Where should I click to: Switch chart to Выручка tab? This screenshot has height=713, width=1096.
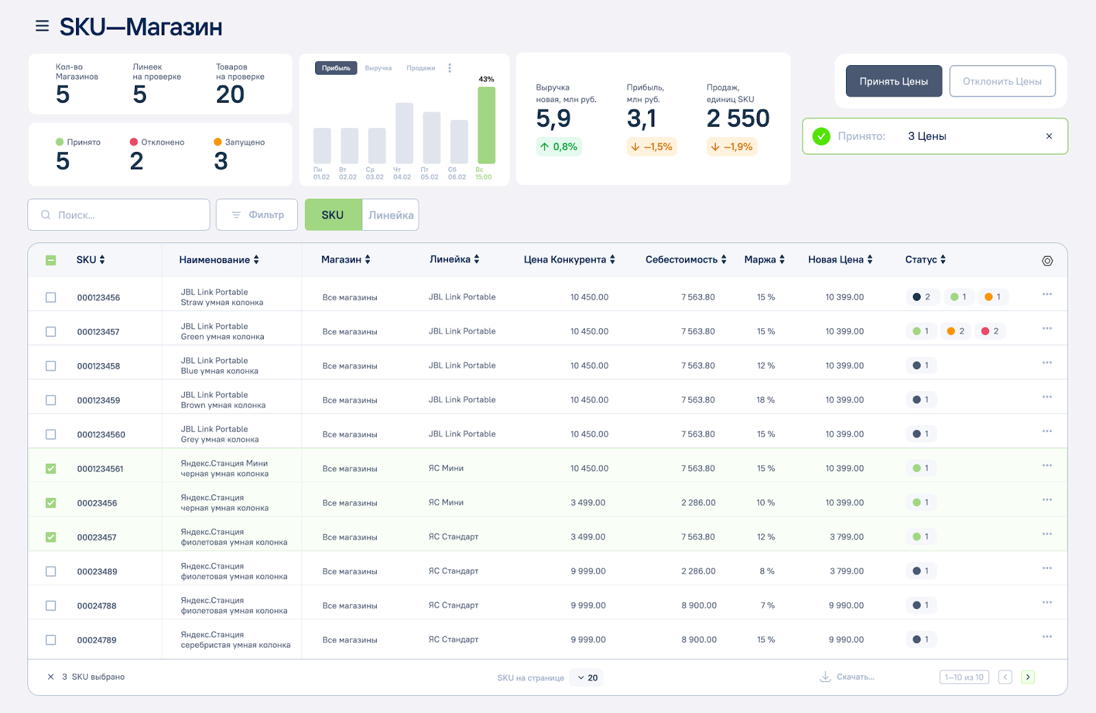(x=378, y=68)
